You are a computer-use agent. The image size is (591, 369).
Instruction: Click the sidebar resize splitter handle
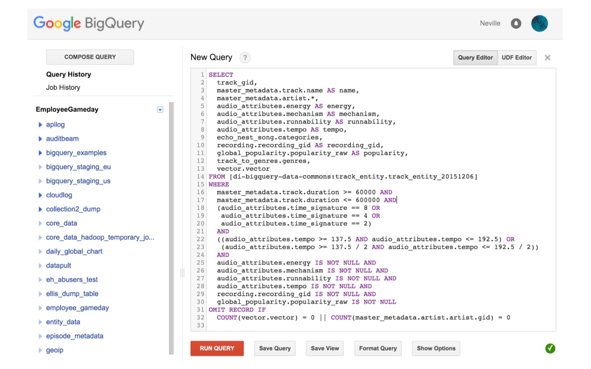pos(182,273)
